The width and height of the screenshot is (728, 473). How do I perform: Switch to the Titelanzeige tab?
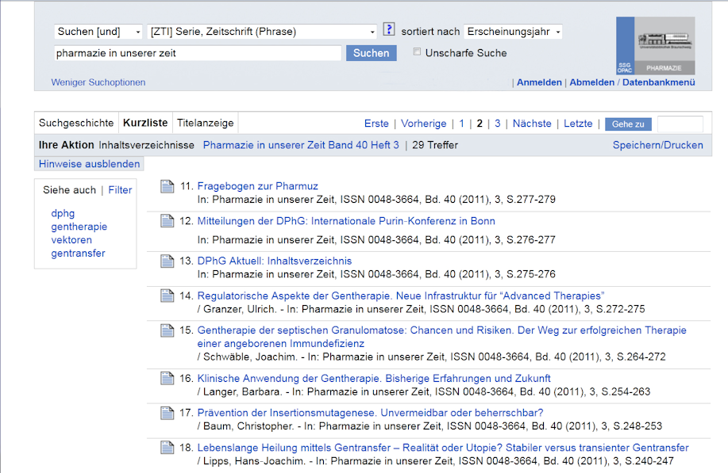[205, 123]
